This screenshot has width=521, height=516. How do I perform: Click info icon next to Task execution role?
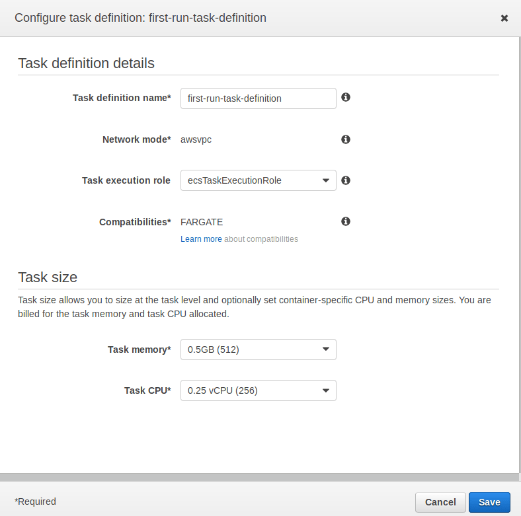[x=345, y=180]
